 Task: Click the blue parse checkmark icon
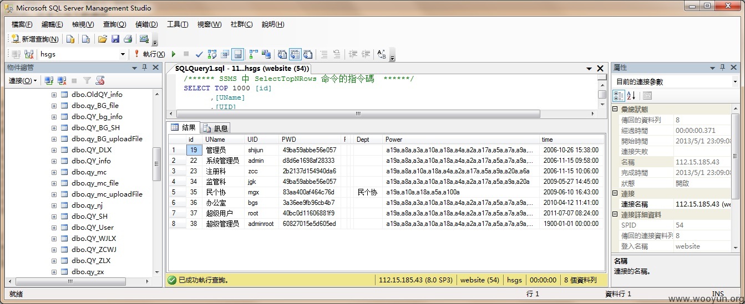pyautogui.click(x=199, y=54)
